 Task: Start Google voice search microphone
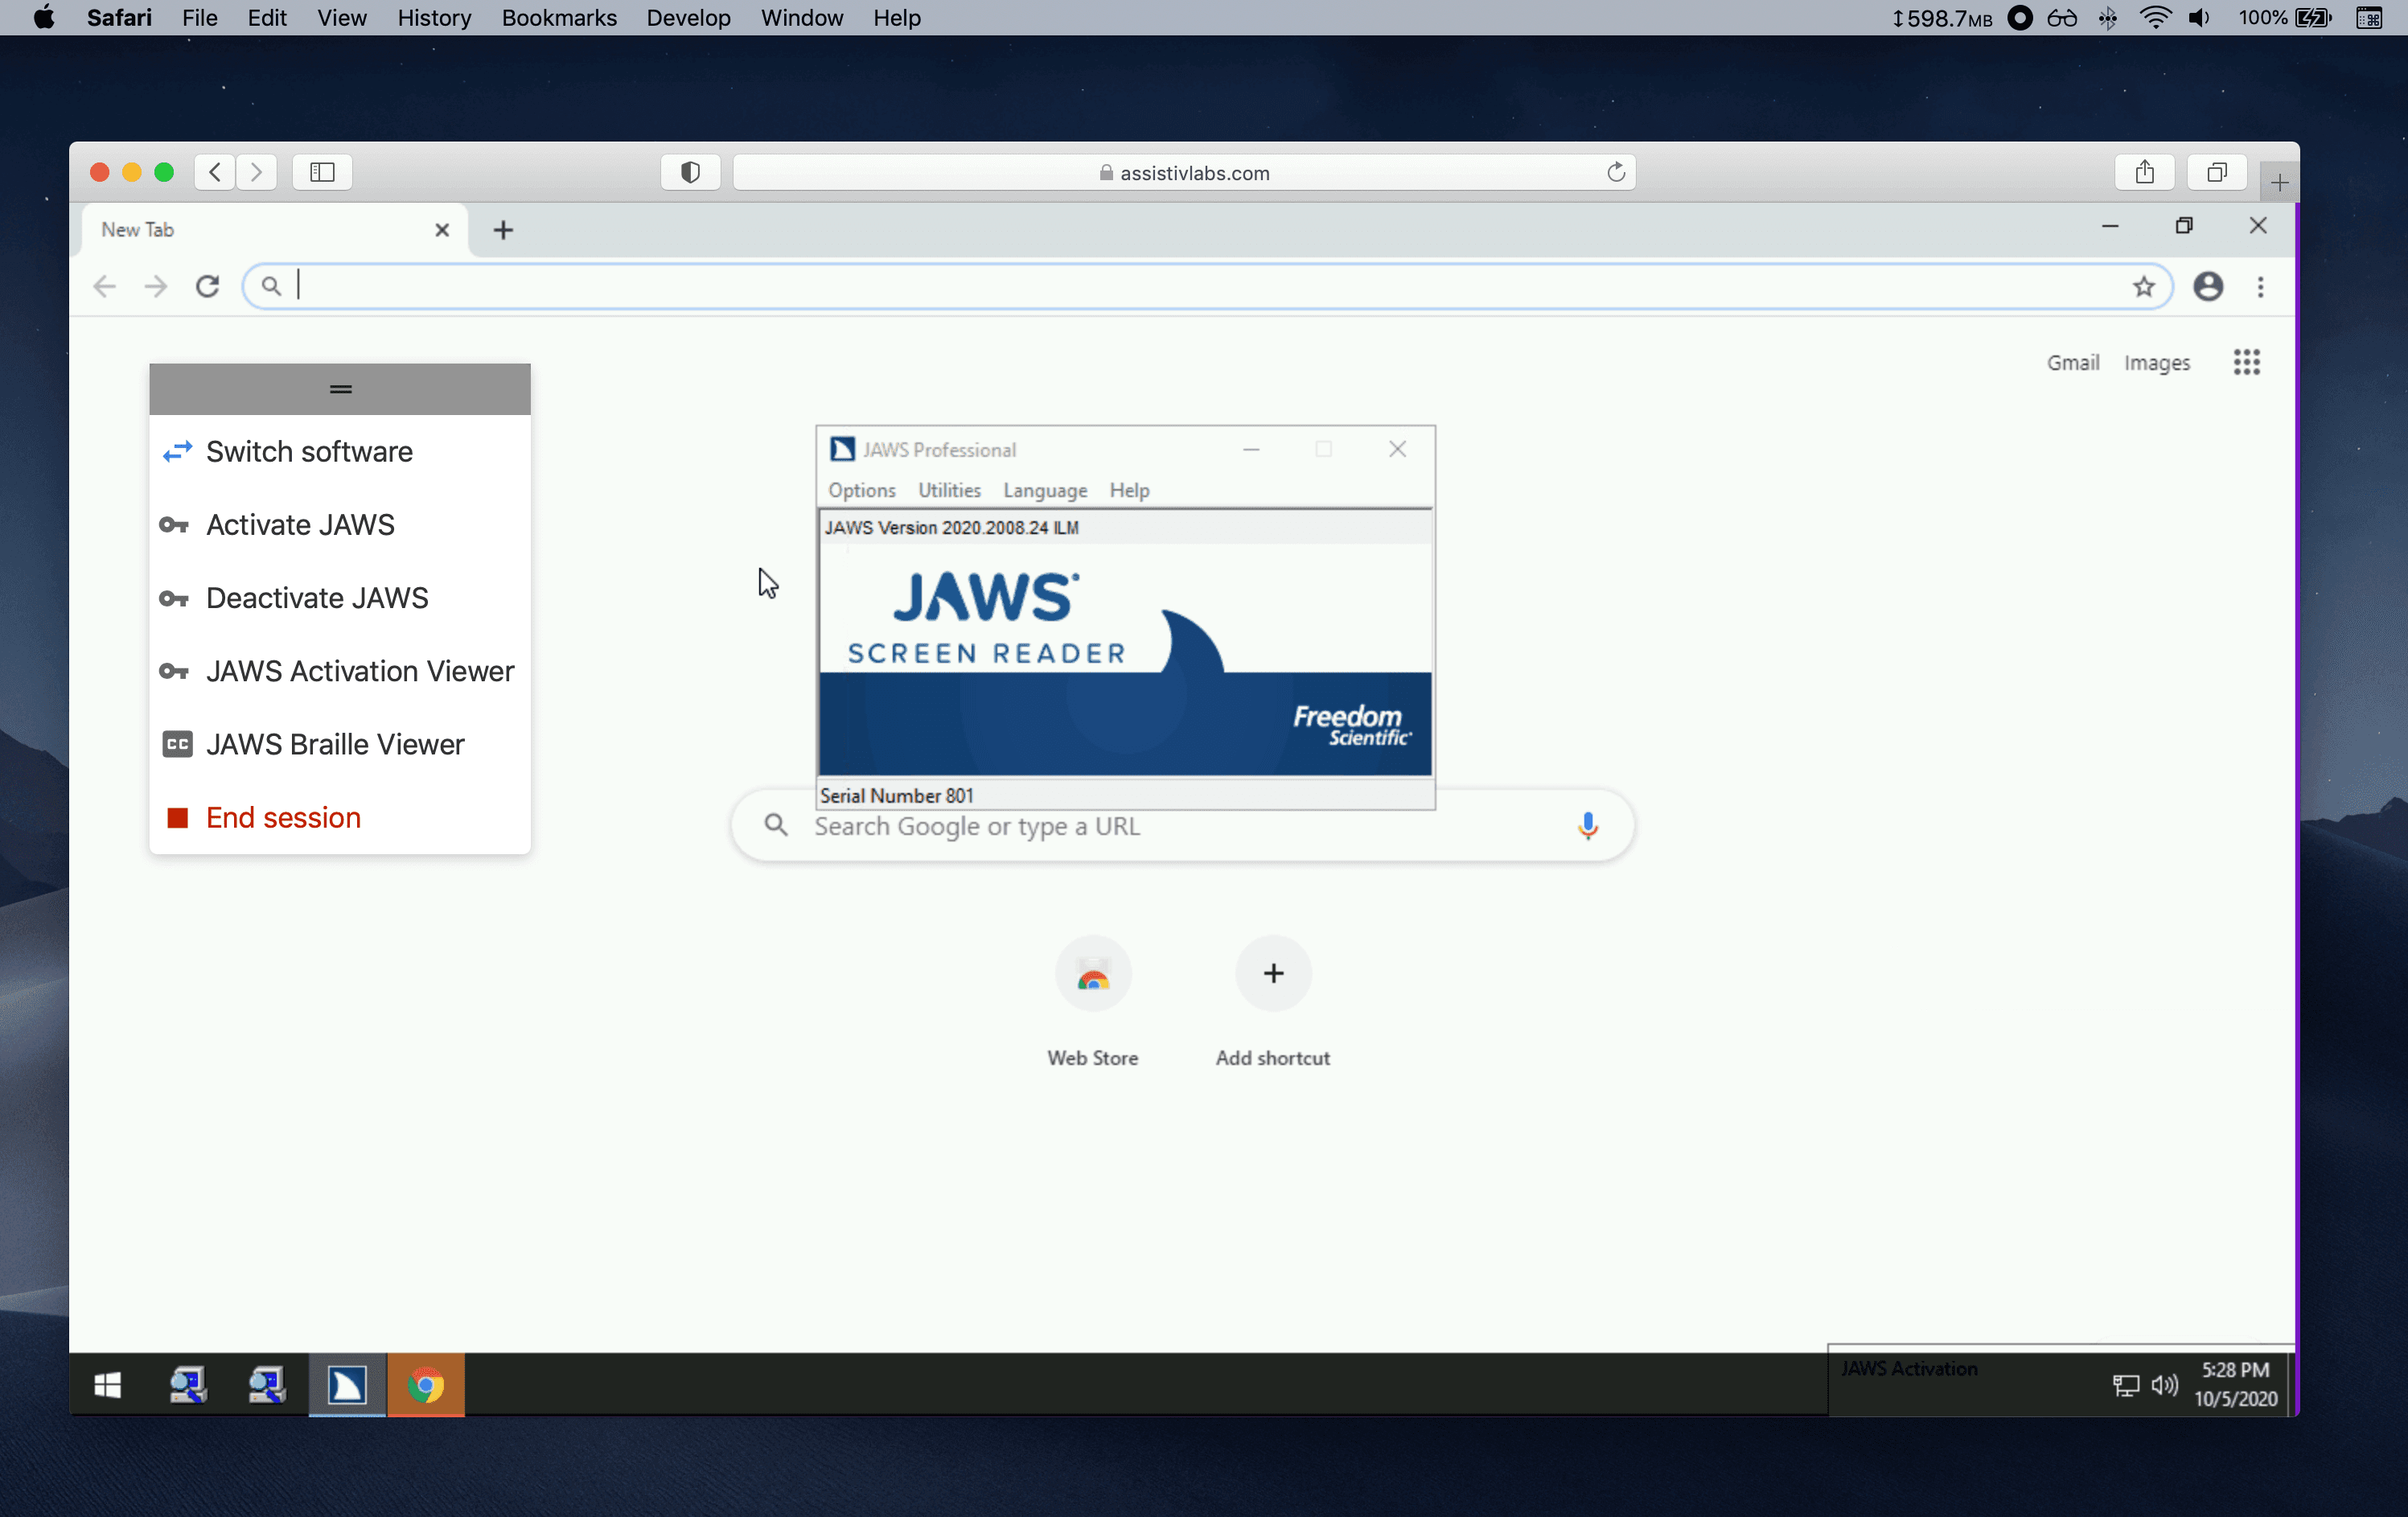point(1587,825)
